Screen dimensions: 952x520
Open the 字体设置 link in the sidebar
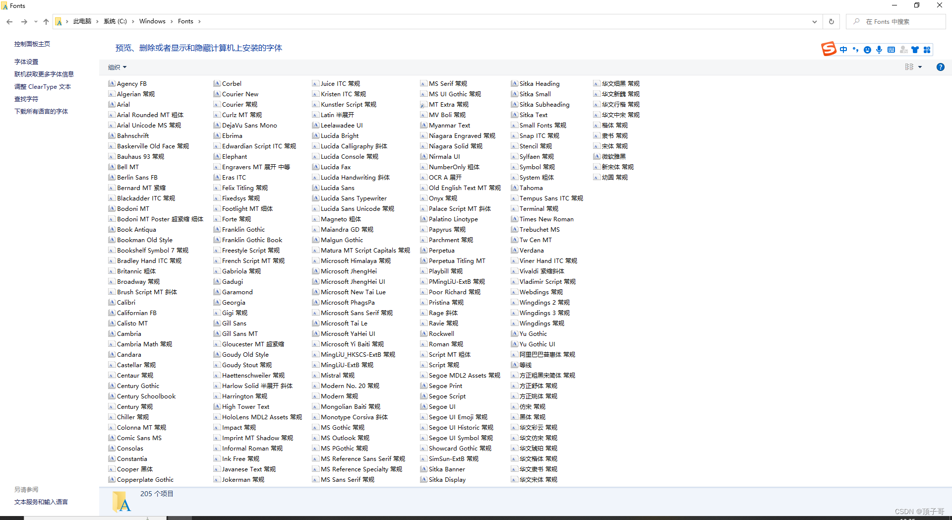coord(26,62)
